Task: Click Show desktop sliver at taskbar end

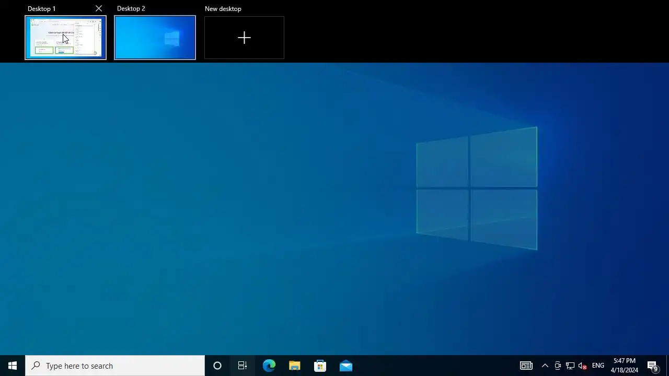Action: click(x=667, y=366)
